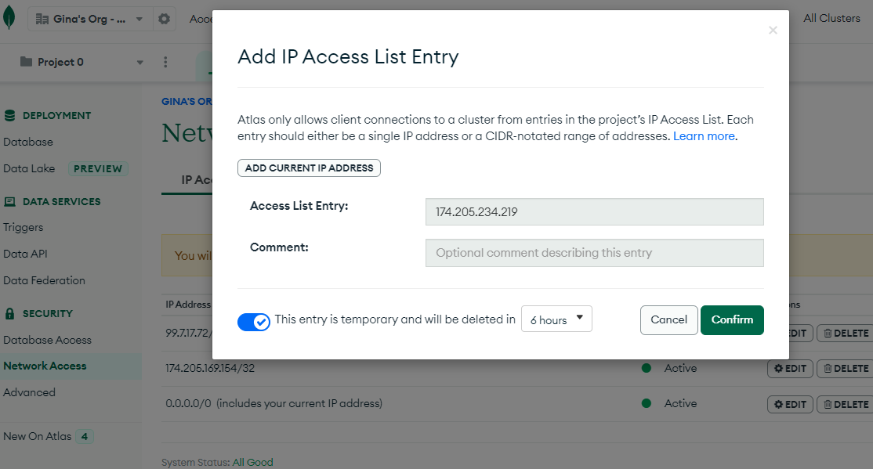The width and height of the screenshot is (873, 469).
Task: Click the MongoDB leaf logo icon
Action: (9, 18)
